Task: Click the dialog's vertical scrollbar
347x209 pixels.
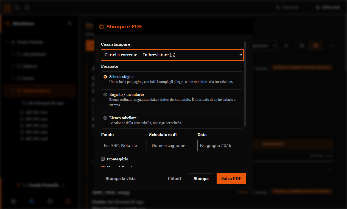Action: point(245,84)
